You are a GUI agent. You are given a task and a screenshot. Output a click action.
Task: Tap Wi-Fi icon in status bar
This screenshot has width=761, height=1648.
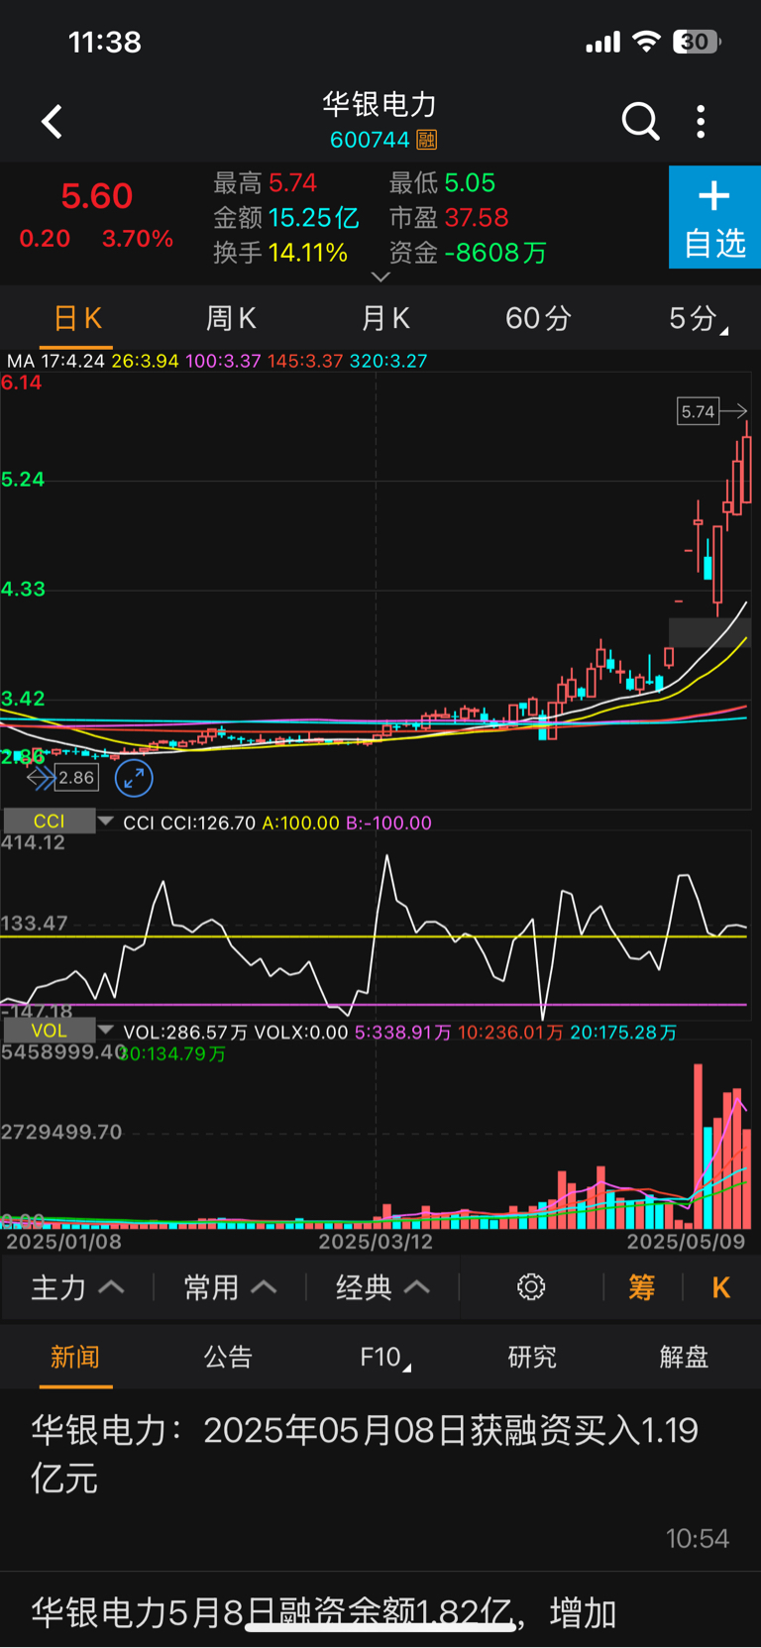[646, 42]
